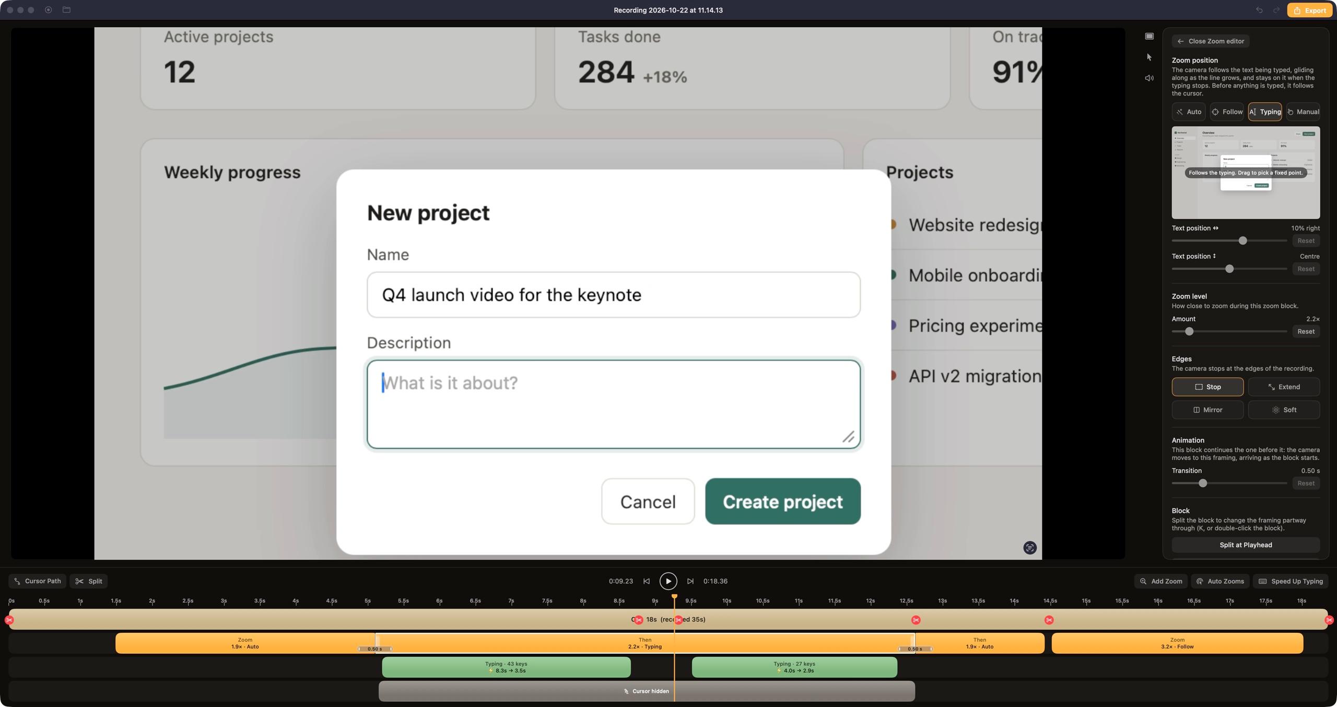This screenshot has height=707, width=1337.
Task: Open the folder icon in title bar
Action: [66, 10]
